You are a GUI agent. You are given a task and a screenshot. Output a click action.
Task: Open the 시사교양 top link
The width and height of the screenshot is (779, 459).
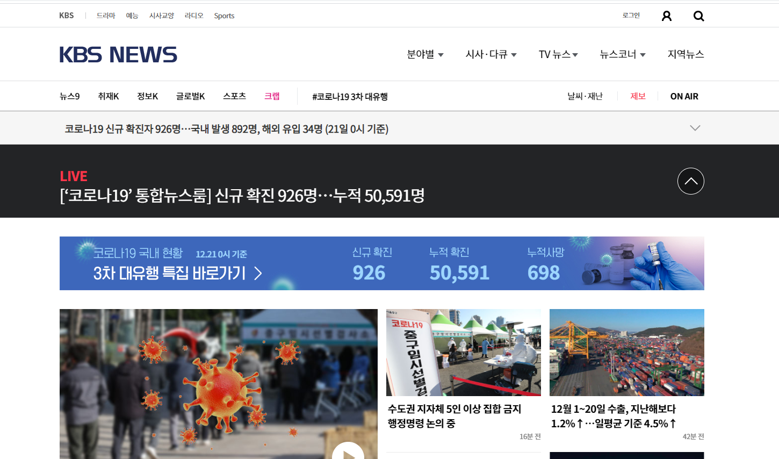pos(162,16)
